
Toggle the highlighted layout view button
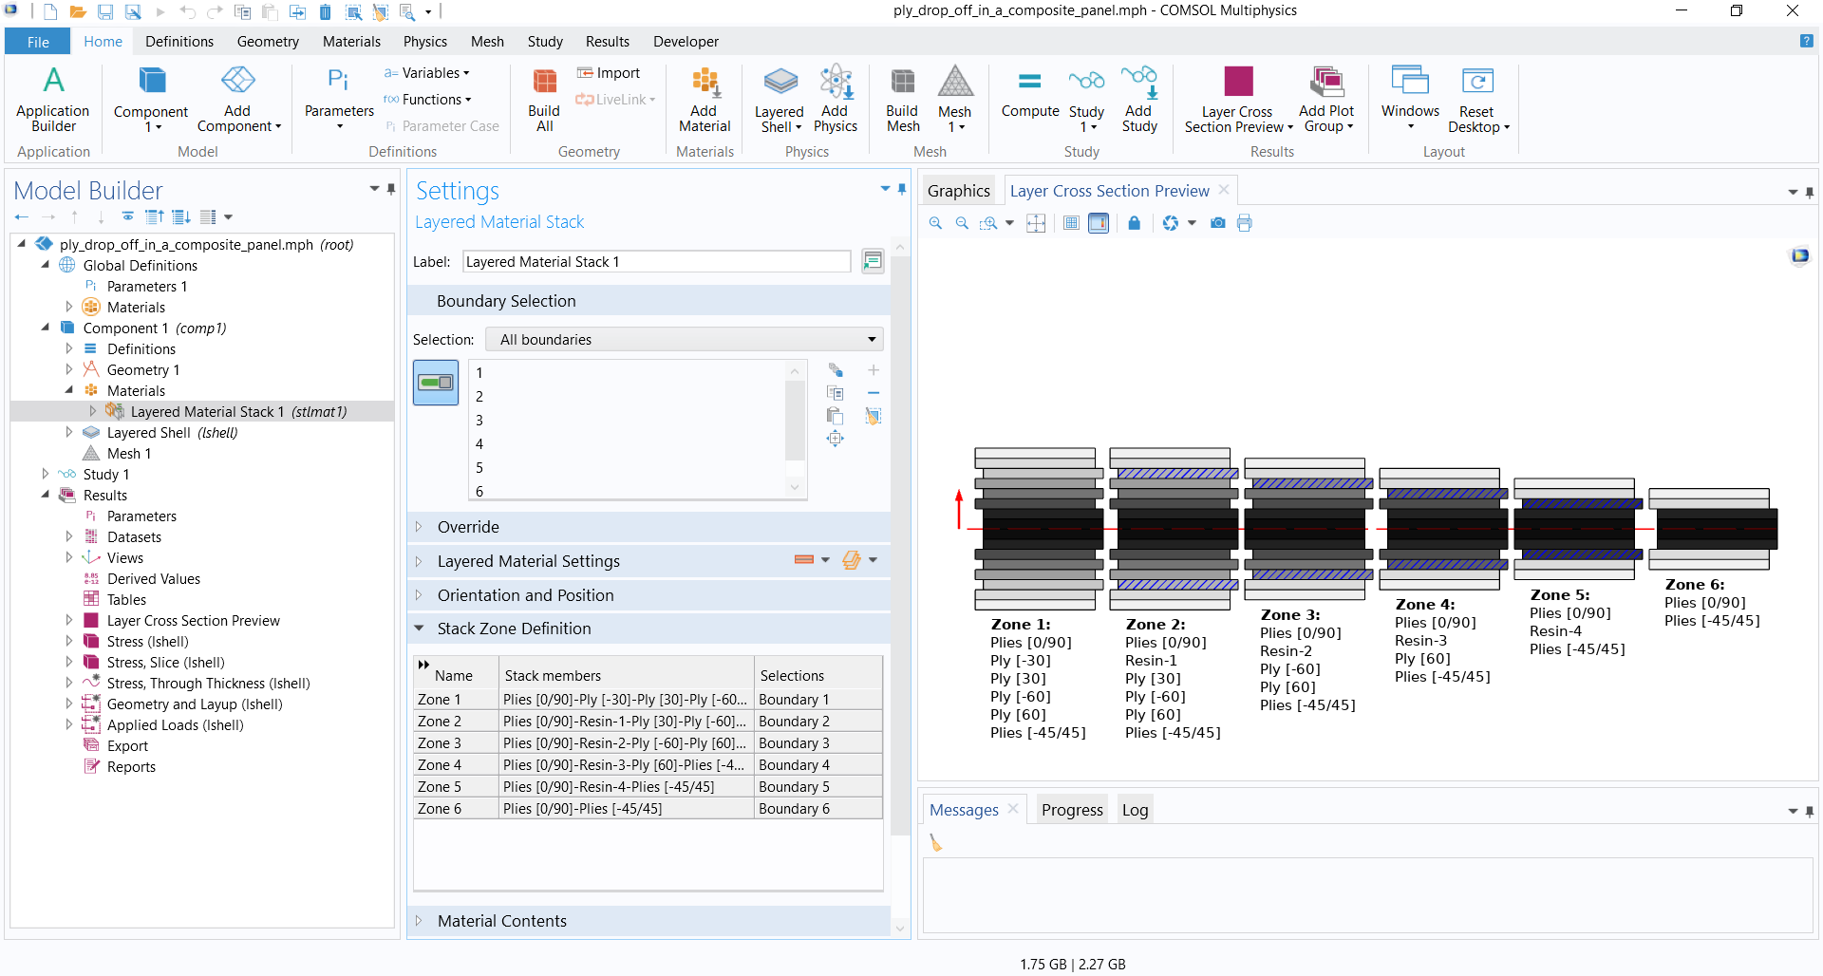click(x=1099, y=223)
